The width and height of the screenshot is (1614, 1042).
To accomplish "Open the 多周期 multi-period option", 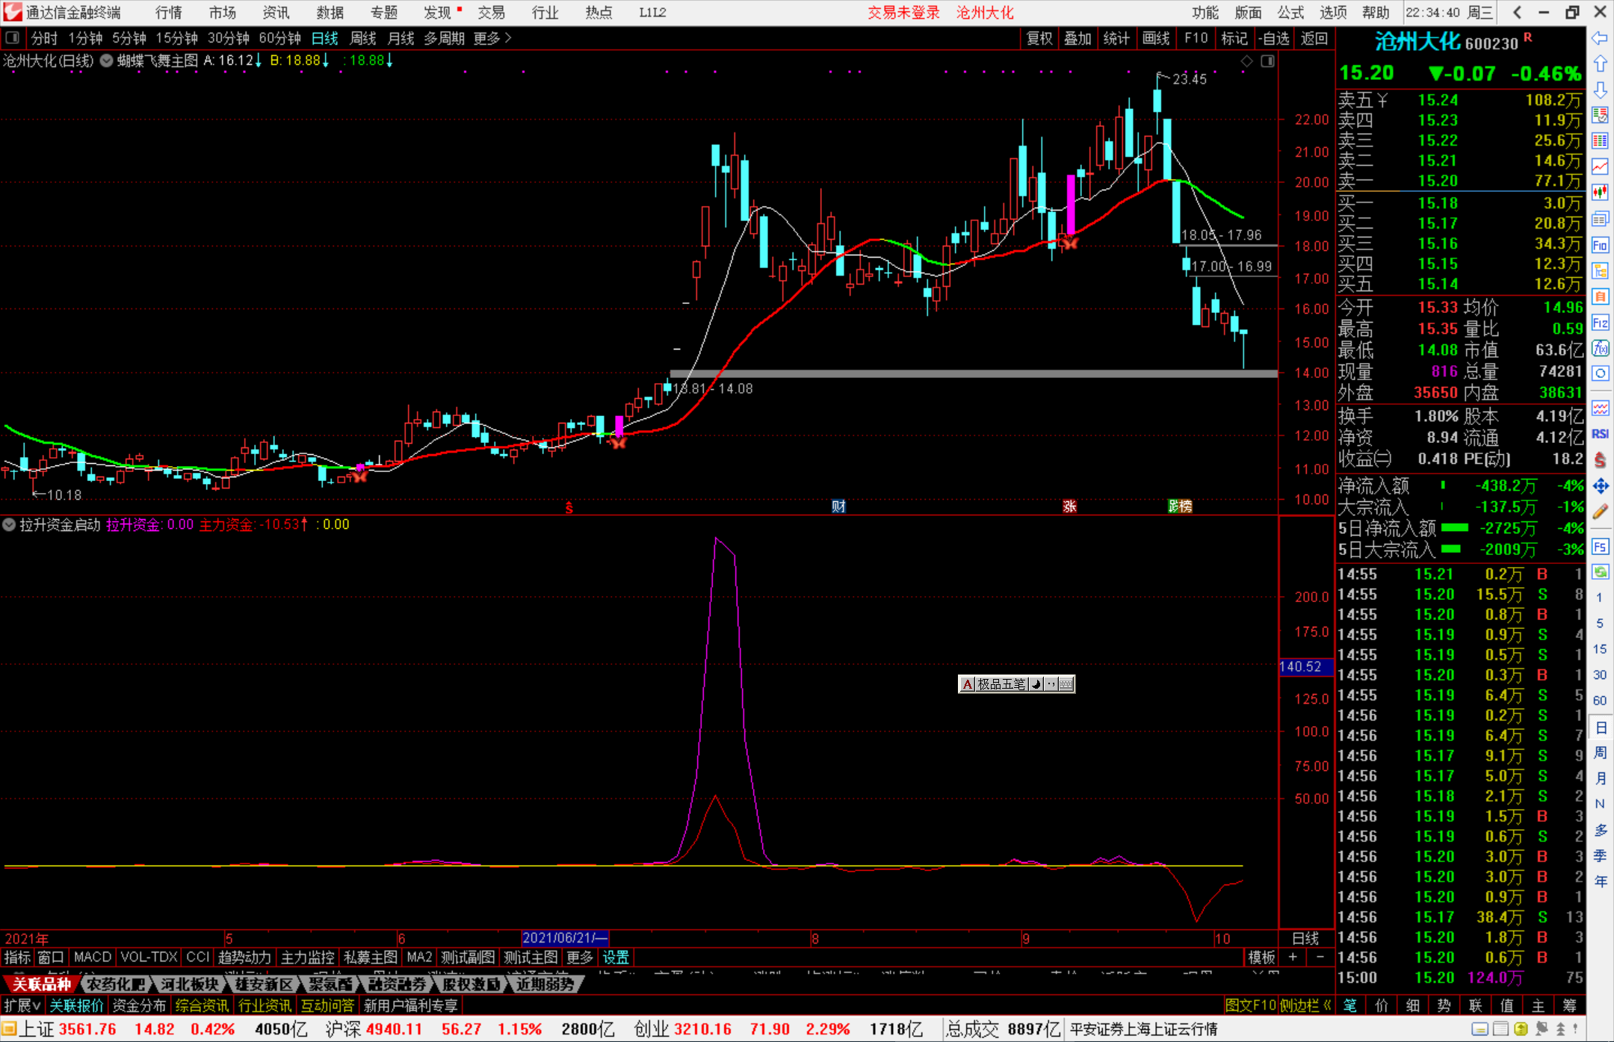I will [444, 38].
